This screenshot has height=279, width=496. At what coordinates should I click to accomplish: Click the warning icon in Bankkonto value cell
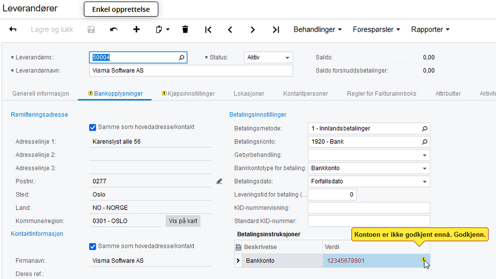(423, 259)
